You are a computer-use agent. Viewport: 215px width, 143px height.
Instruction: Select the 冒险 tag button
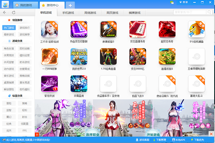click(9, 103)
